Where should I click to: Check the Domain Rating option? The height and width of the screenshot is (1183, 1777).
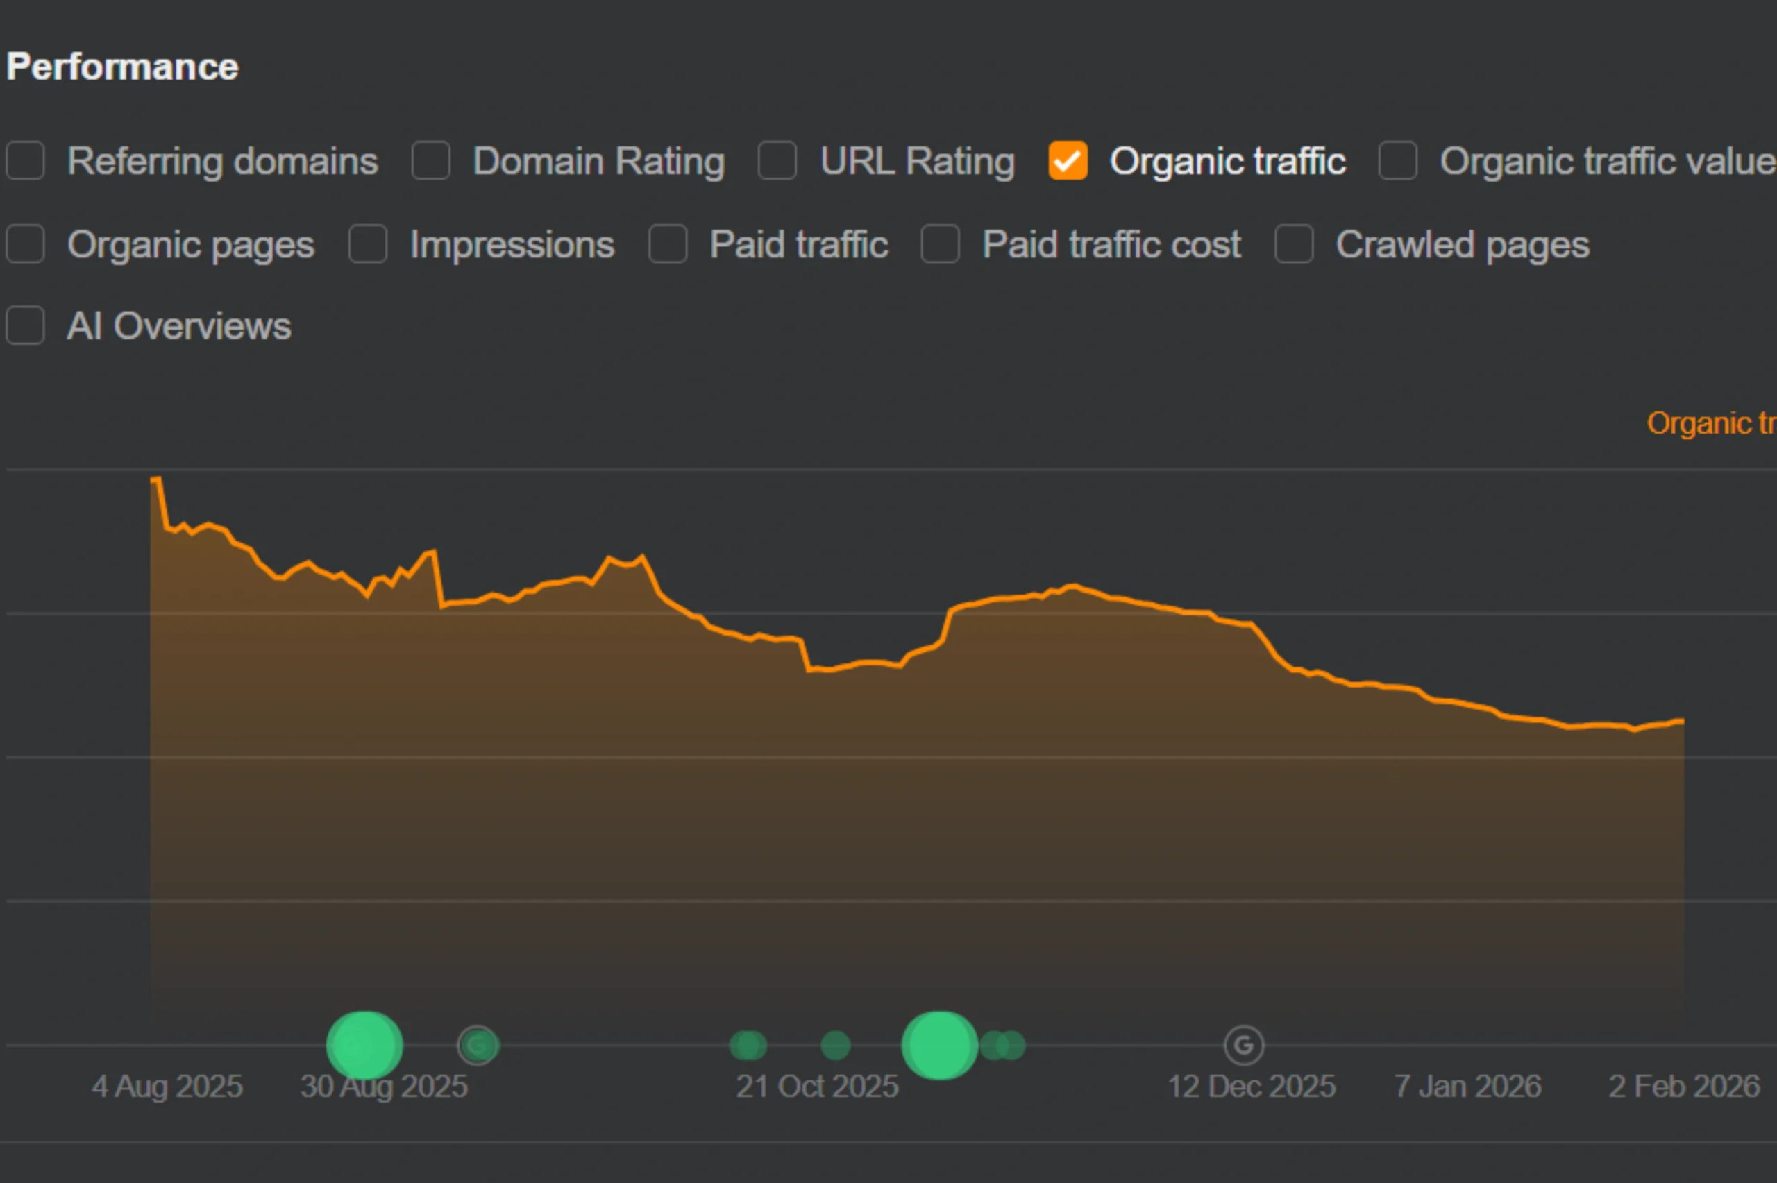point(431,161)
